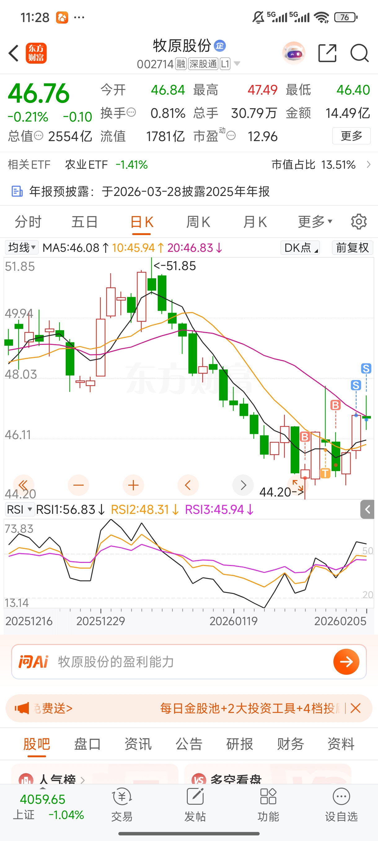Image resolution: width=378 pixels, height=841 pixels.
Task: Open the RSI indicator dropdown
Action: pyautogui.click(x=20, y=509)
